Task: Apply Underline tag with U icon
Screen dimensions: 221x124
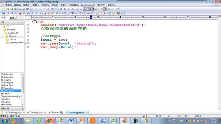Action: (x=16, y=13)
